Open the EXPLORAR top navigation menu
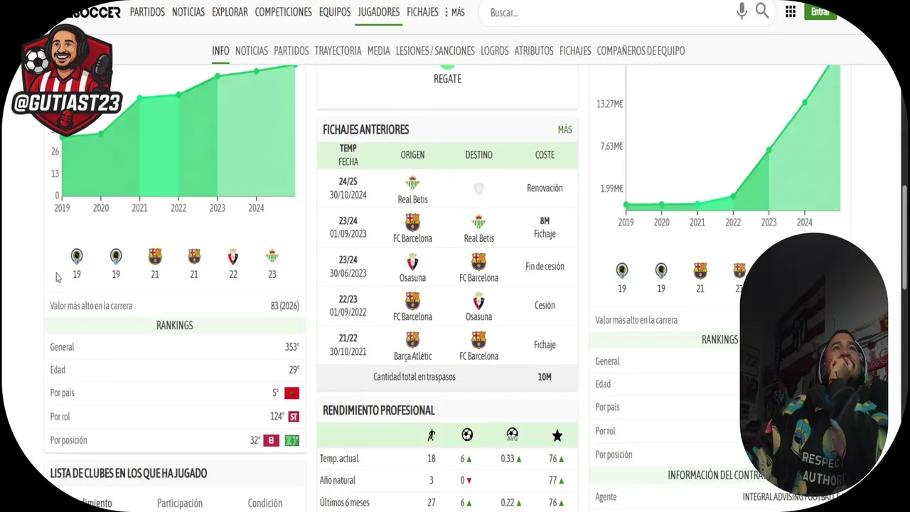The height and width of the screenshot is (512, 910). click(230, 12)
